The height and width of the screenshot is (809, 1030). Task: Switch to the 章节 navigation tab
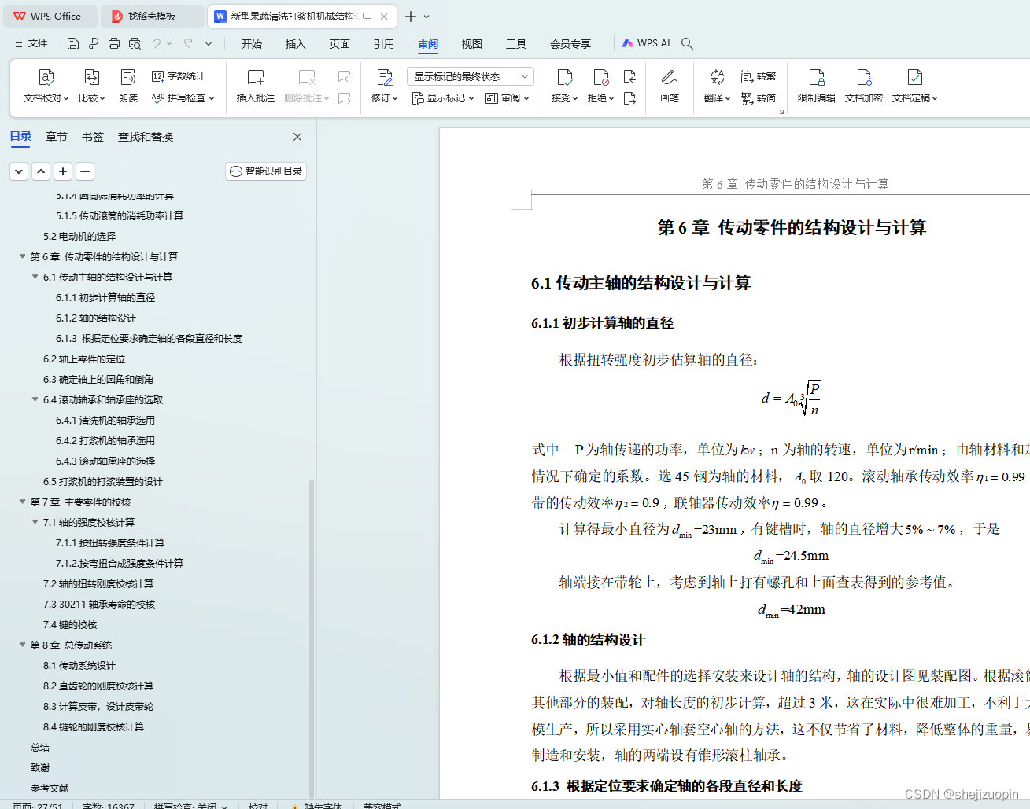click(x=57, y=137)
